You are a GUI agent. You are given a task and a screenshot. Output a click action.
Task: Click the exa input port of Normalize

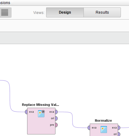point(89,128)
